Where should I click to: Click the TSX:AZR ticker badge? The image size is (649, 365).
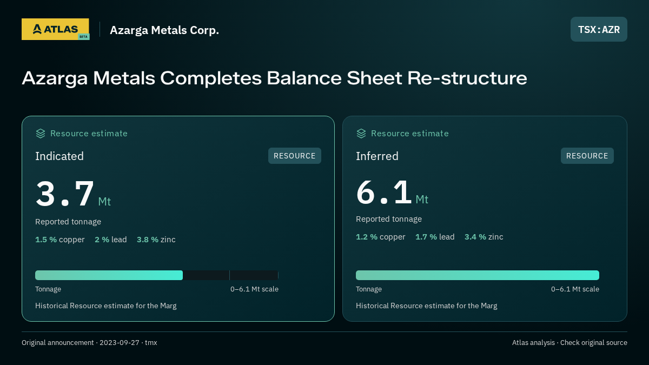click(x=599, y=29)
